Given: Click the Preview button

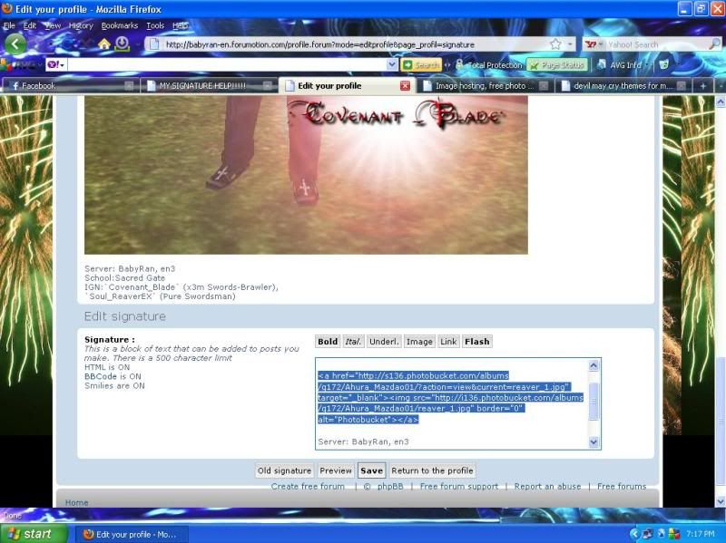Looking at the screenshot, I should (x=336, y=470).
